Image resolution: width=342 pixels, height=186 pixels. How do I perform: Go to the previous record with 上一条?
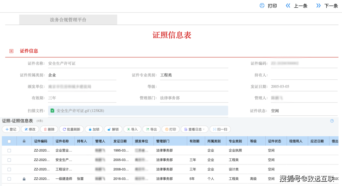[x=296, y=6]
